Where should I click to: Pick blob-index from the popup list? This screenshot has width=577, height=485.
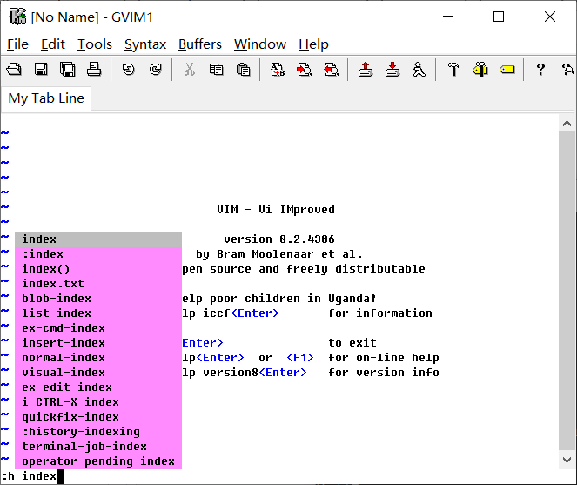coord(98,299)
